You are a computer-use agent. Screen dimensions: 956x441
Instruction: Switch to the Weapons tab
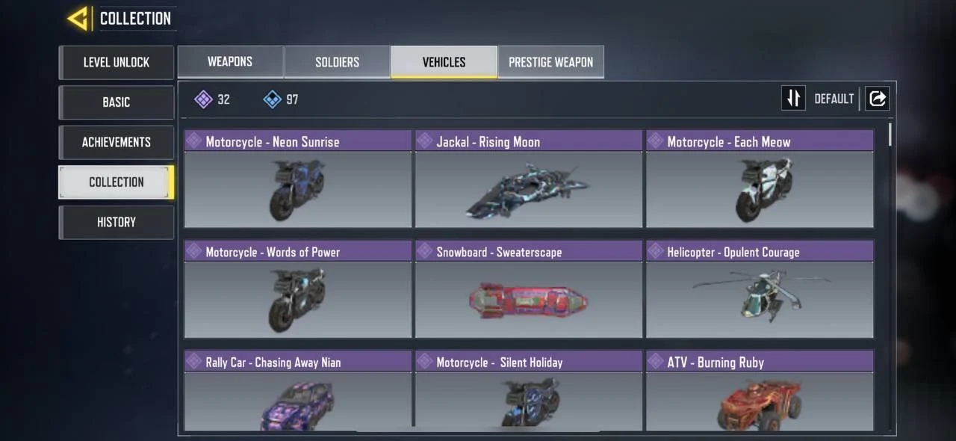pos(230,62)
